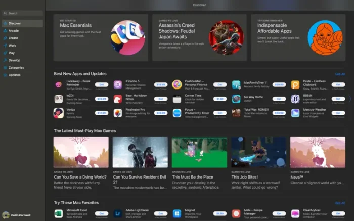
Task: Buy Venba with its price button
Action: click(x=102, y=113)
